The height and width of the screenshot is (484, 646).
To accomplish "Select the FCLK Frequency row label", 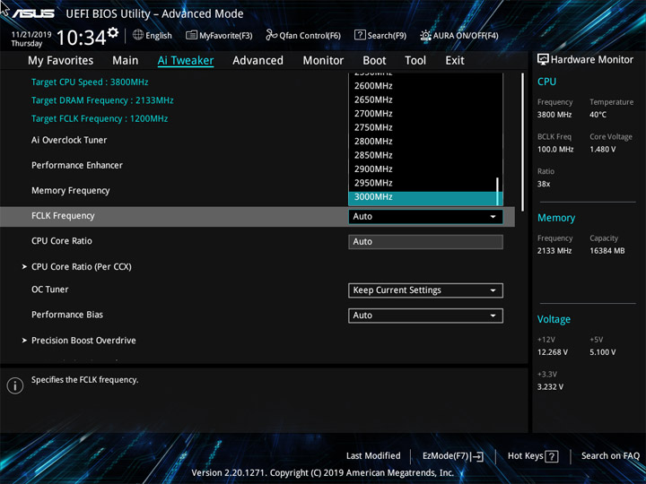I will tap(63, 216).
